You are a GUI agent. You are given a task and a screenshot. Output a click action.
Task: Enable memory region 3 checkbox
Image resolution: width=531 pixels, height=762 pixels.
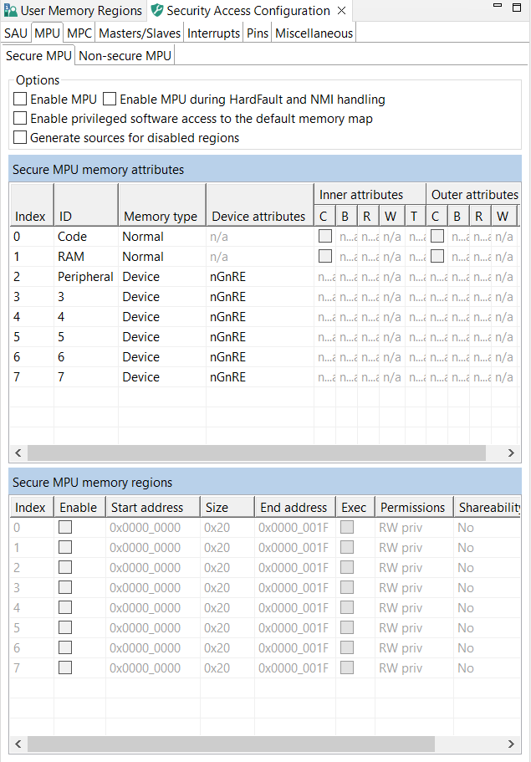(x=65, y=587)
